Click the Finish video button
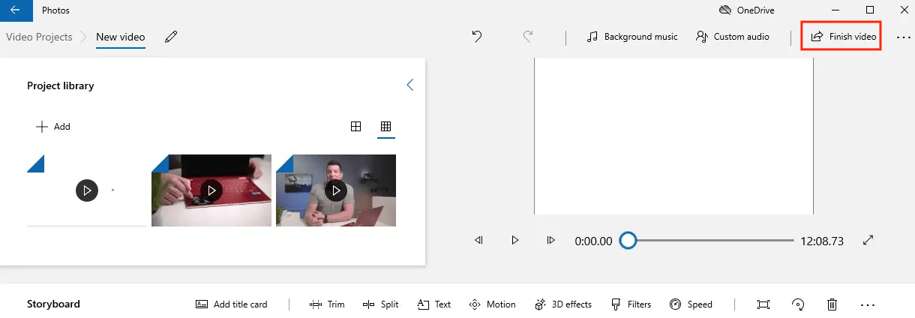This screenshot has width=915, height=318. tap(843, 37)
